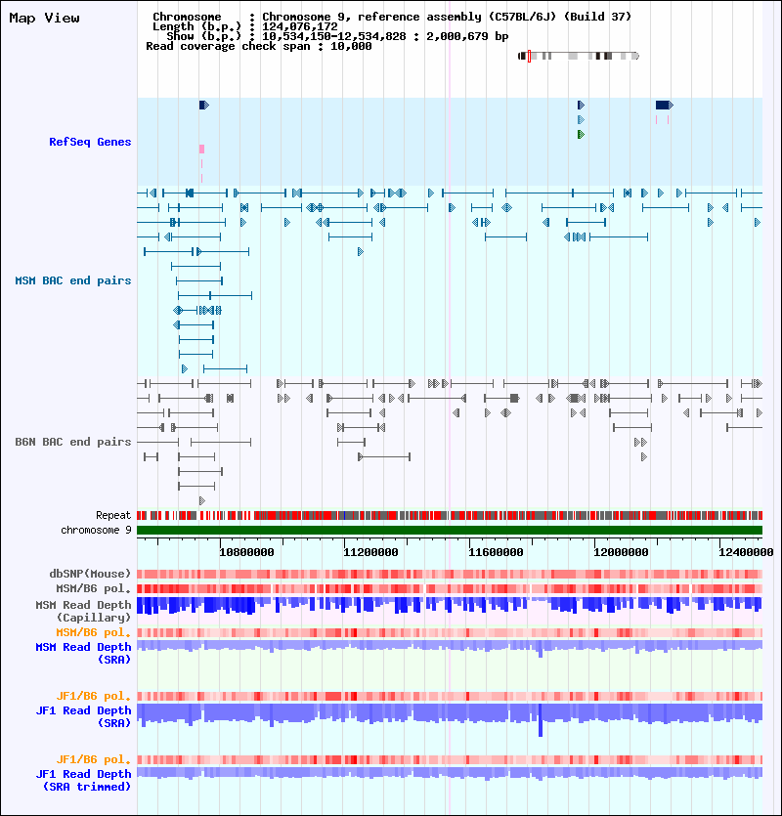
Task: Click the chromosome 9 ideogram overview
Action: [x=579, y=56]
